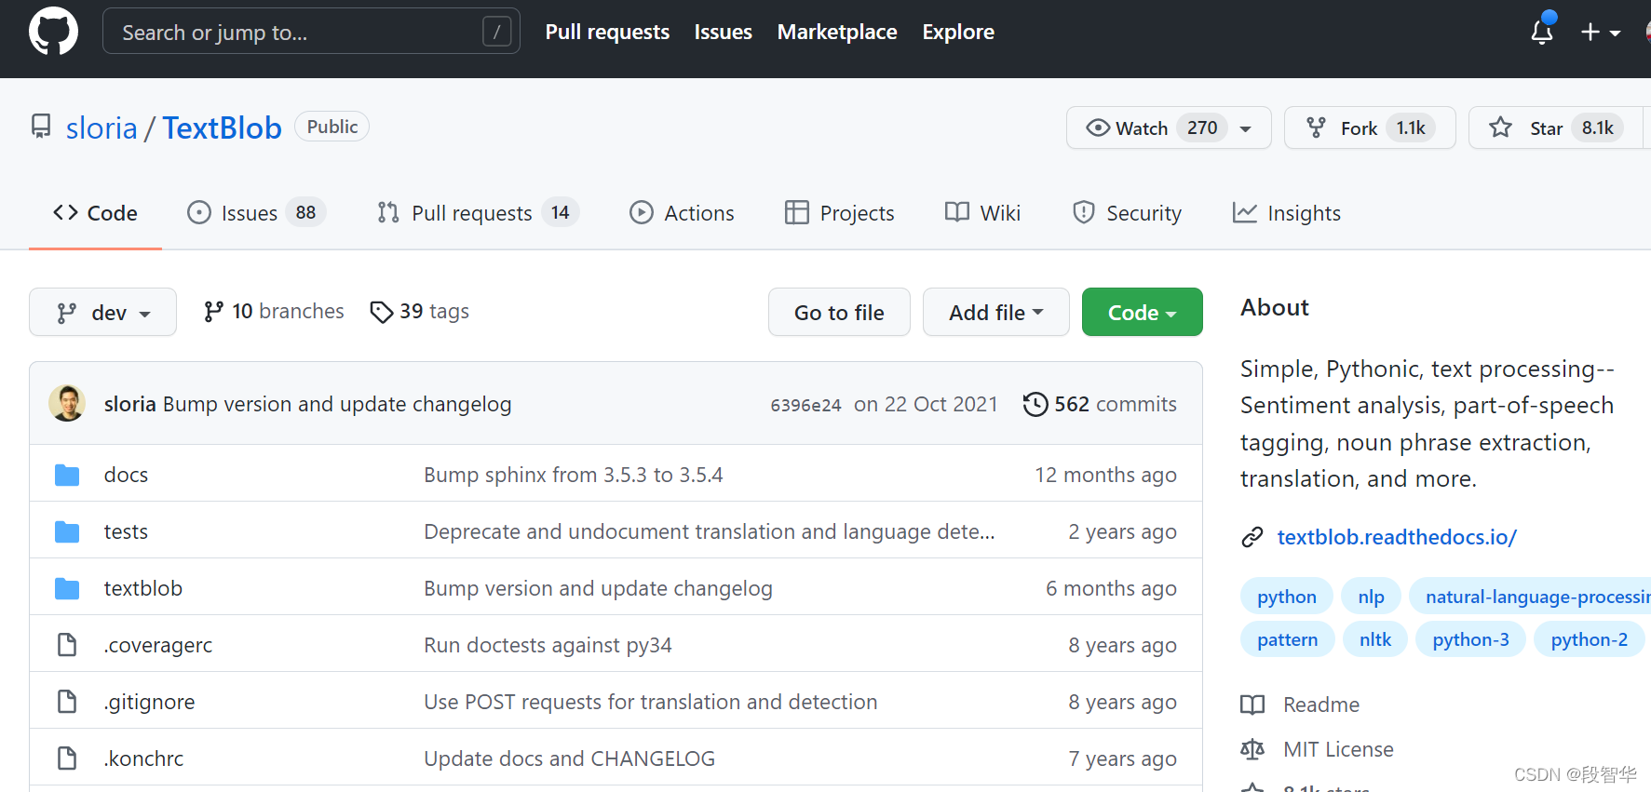Open the .coveragerc file
This screenshot has height=792, width=1651.
click(x=158, y=645)
